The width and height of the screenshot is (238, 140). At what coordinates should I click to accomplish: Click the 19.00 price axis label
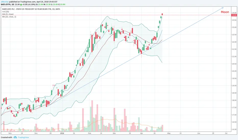(234, 86)
